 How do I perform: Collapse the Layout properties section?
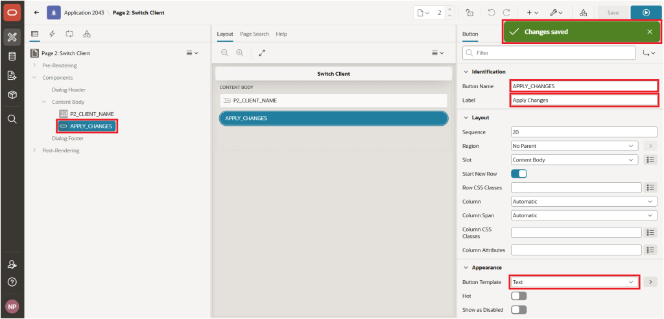[x=466, y=117]
